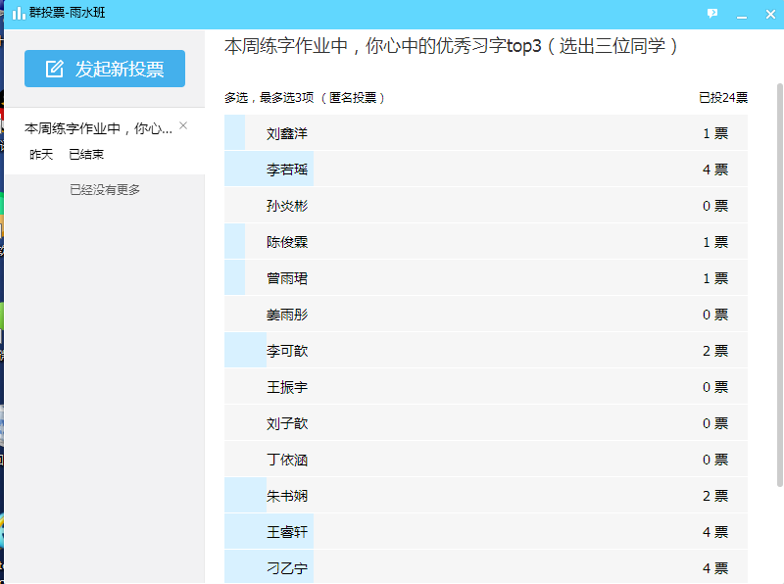Click the 多选，最多选3项（匿名投票）label
This screenshot has width=784, height=584.
point(305,98)
